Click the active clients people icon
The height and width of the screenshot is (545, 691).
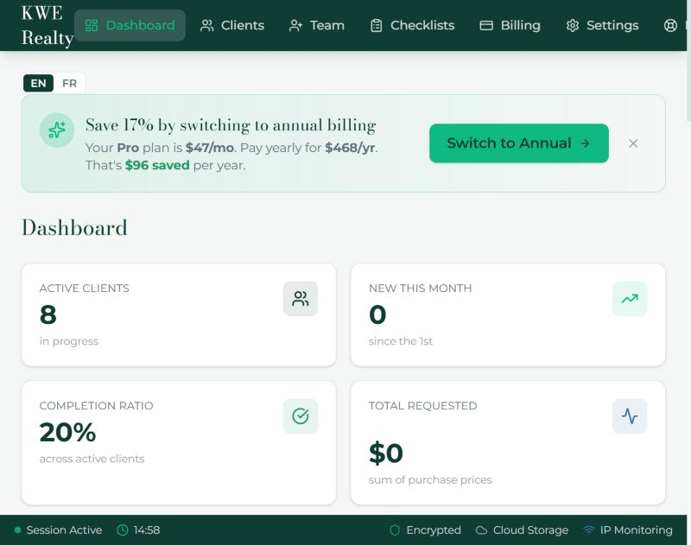pos(301,299)
